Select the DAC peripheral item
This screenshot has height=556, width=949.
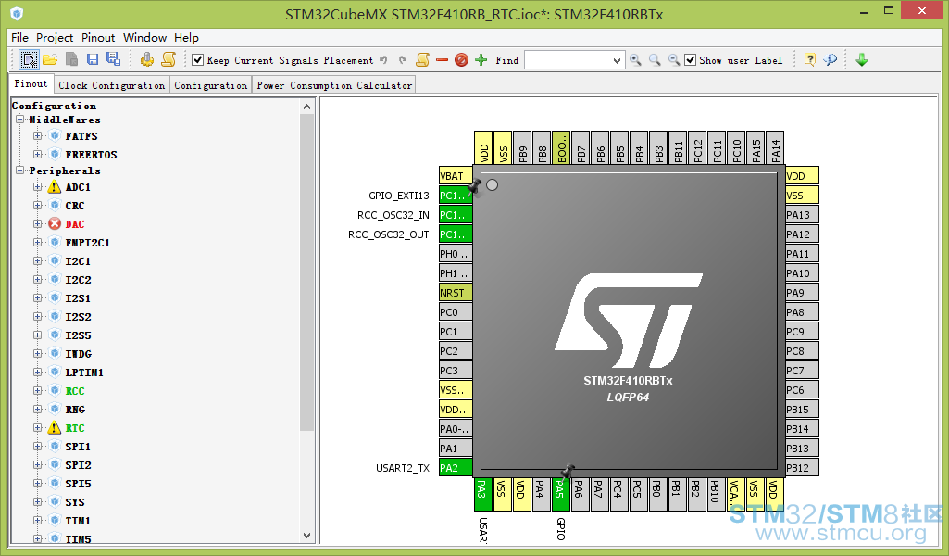(75, 224)
